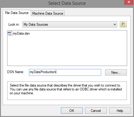The image size is (134, 117).
Task: Open the Help button
Action: (120, 111)
